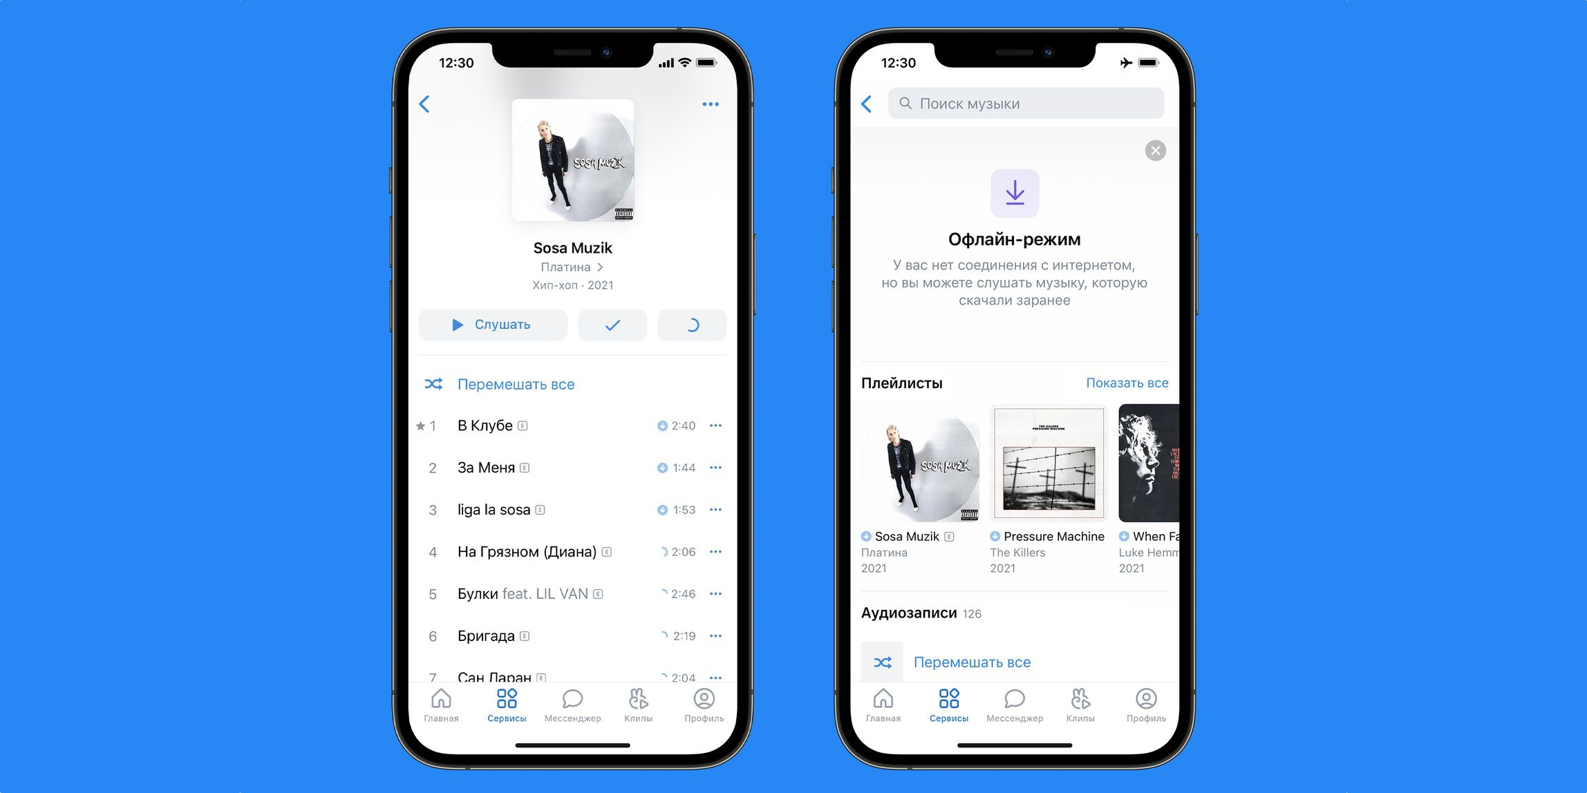The width and height of the screenshot is (1587, 793).
Task: Tap the download/offline mode icon
Action: point(1013,193)
